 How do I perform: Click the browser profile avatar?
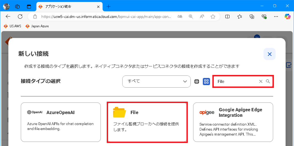6,6
